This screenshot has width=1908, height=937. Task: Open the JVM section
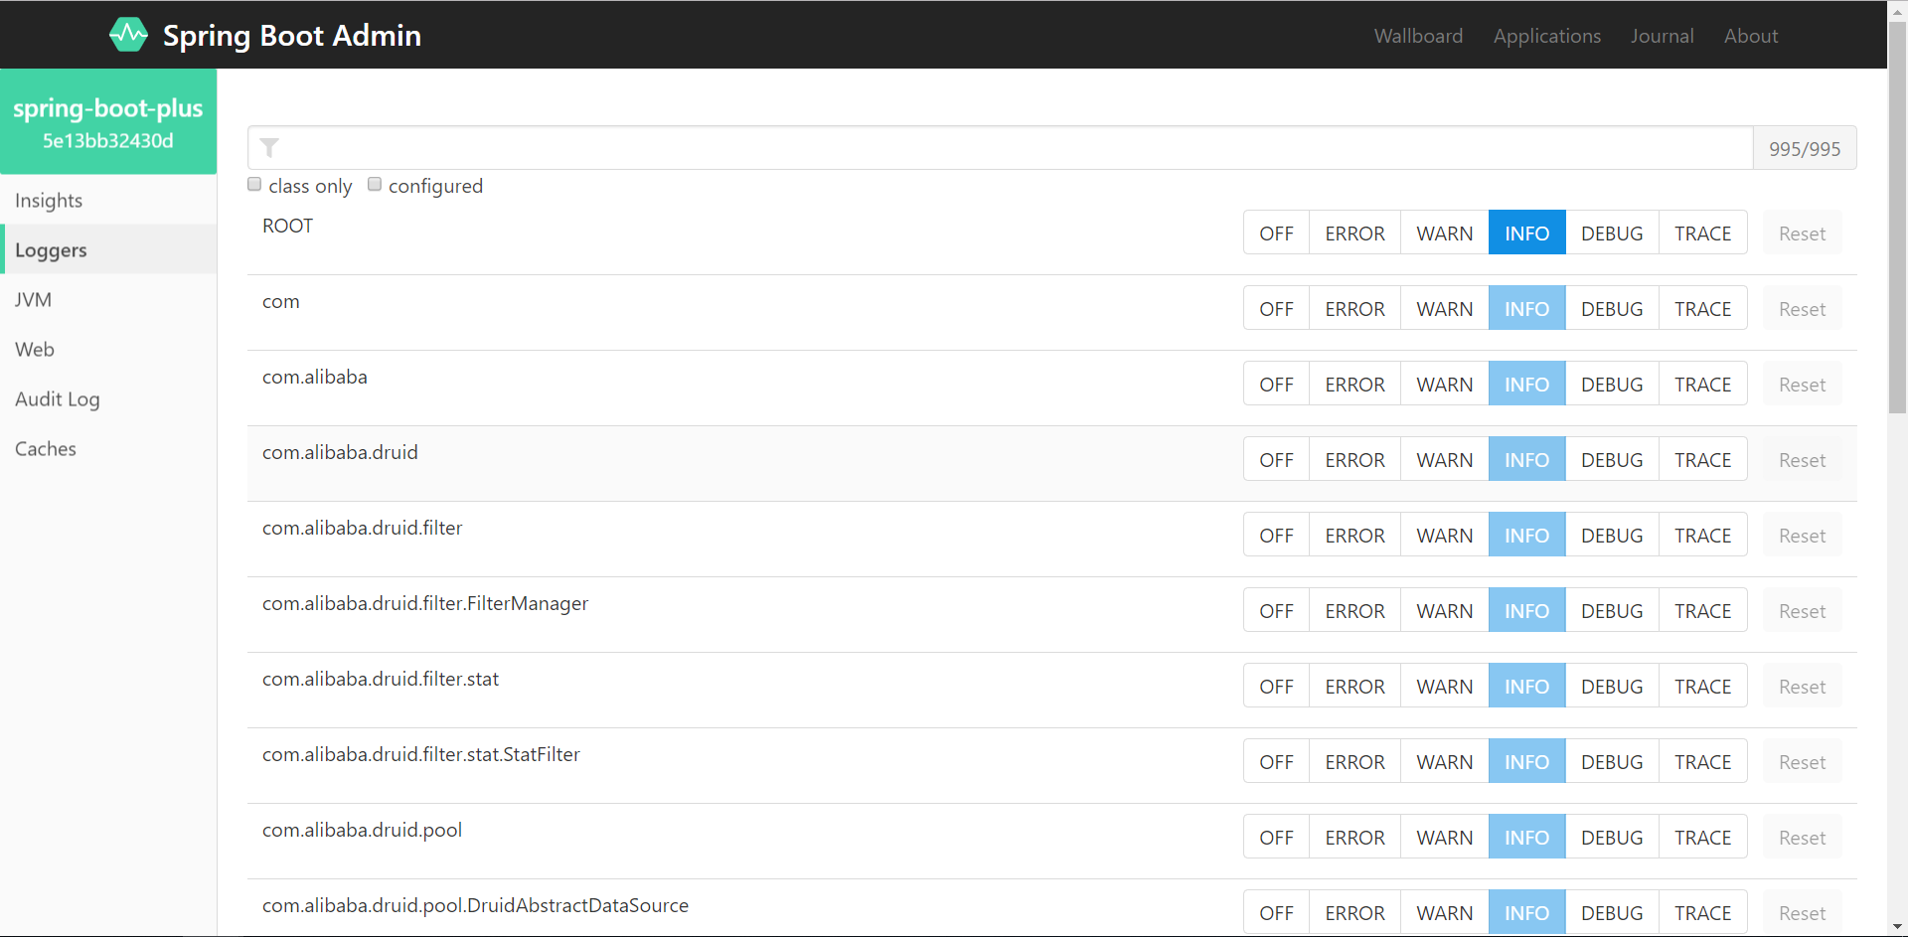[108, 299]
